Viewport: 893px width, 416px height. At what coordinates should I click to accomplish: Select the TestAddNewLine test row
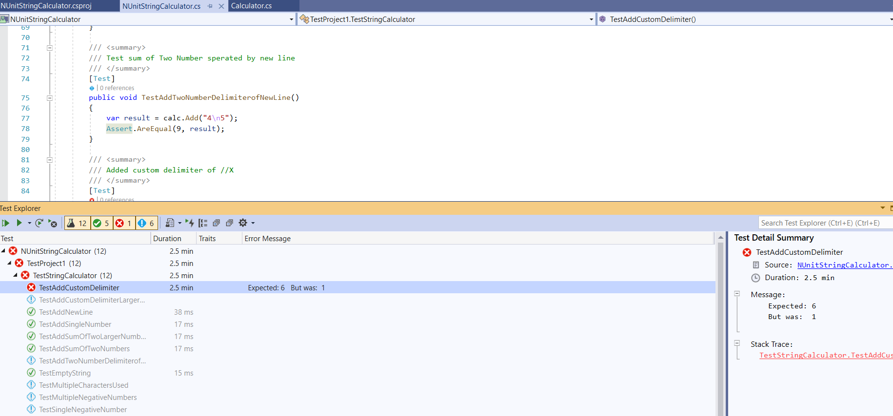point(357,312)
